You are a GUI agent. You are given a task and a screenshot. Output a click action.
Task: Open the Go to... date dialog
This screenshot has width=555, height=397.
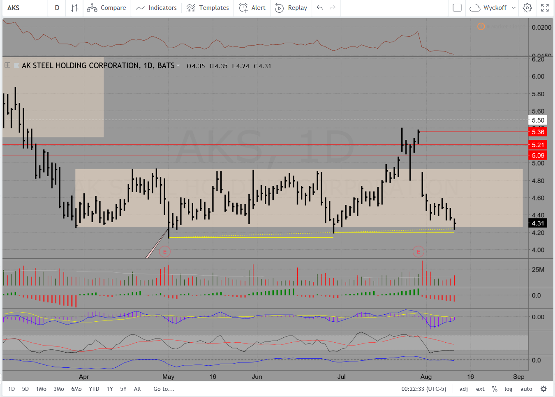pos(164,389)
